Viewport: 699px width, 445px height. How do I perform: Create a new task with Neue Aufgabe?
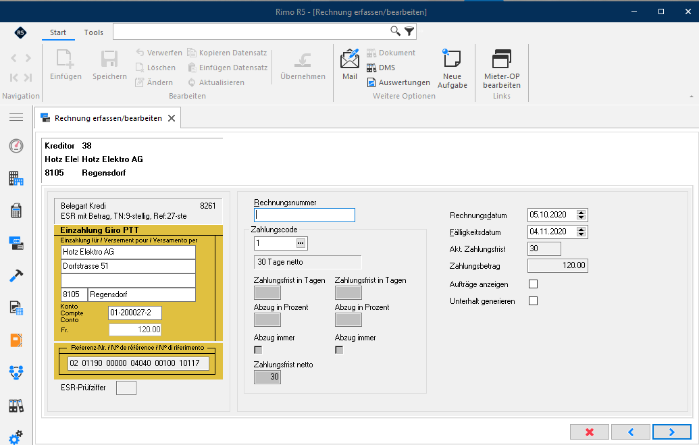(452, 68)
